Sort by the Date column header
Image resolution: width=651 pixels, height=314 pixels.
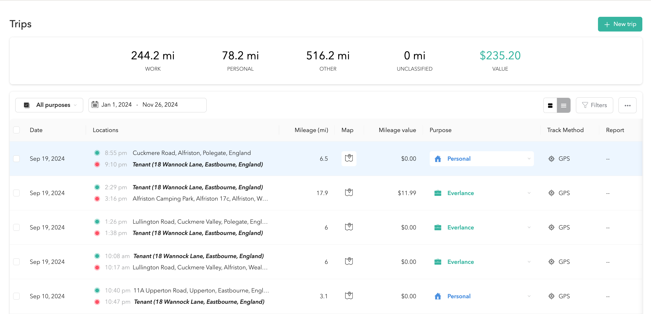click(x=36, y=130)
